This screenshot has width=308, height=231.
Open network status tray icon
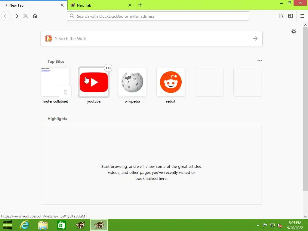click(x=273, y=225)
